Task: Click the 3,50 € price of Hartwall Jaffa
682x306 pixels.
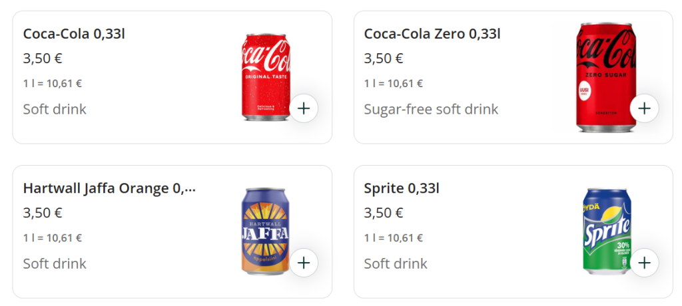Action: tap(43, 213)
